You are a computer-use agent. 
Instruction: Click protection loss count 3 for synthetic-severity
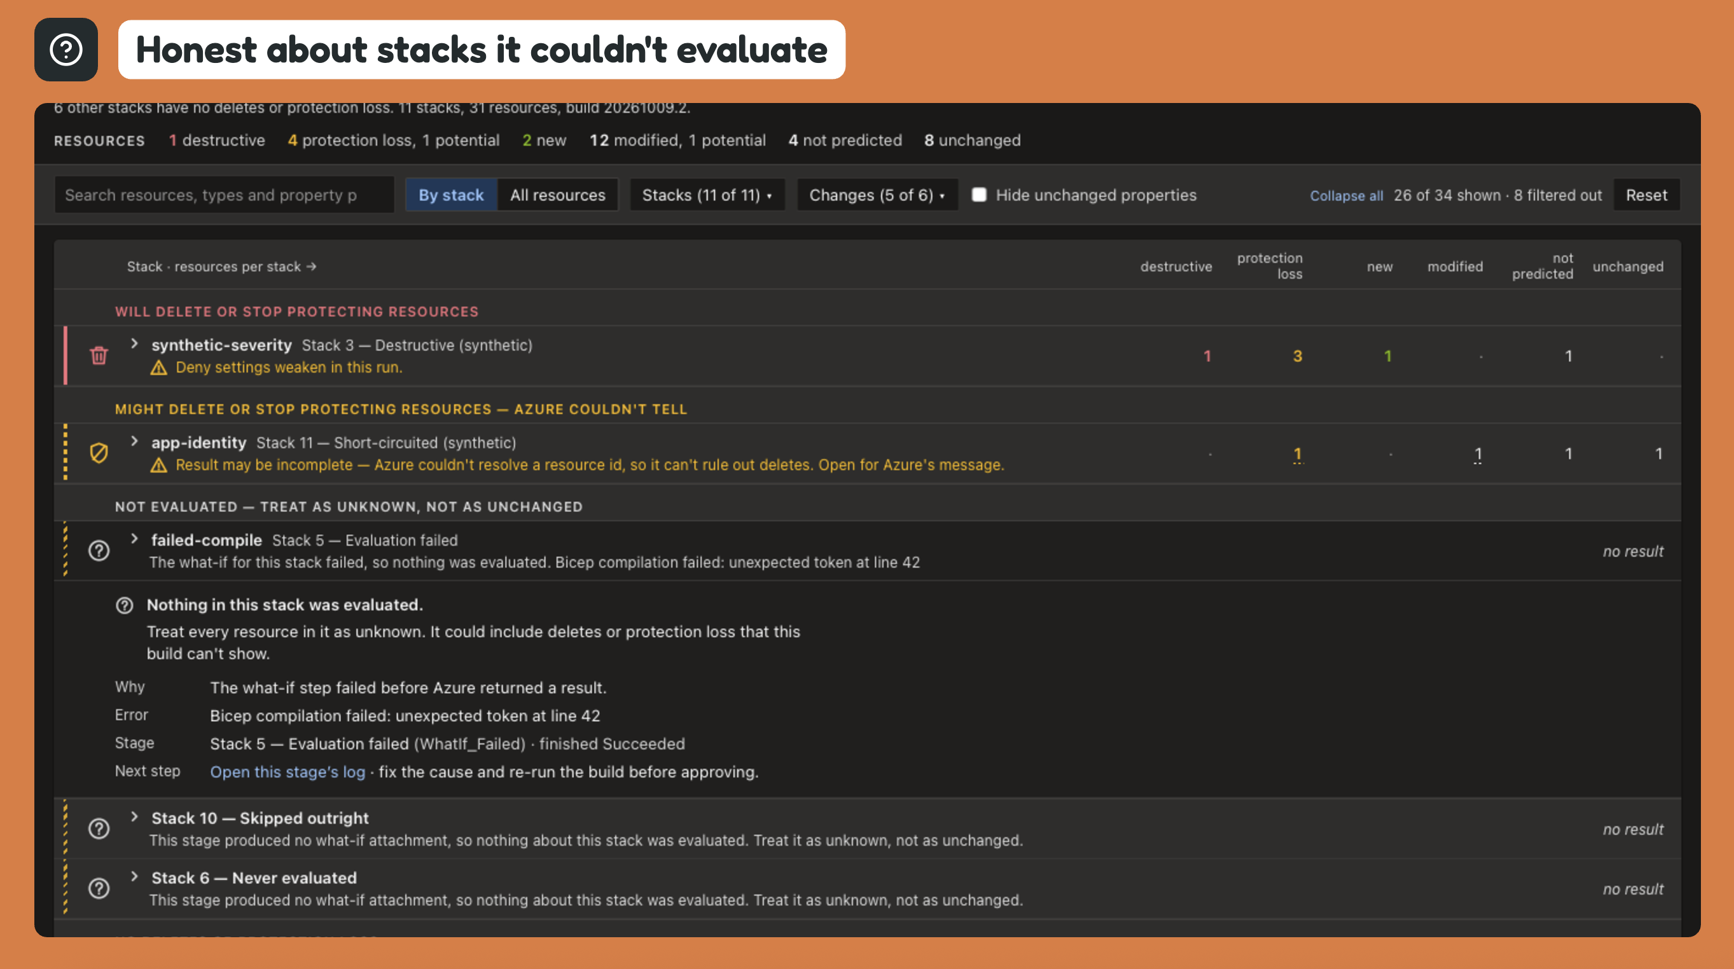click(1297, 356)
